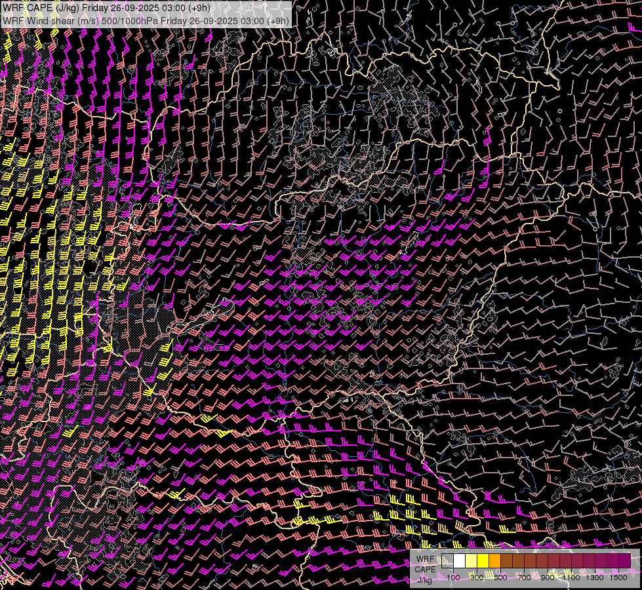Click the legend value 1500
The height and width of the screenshot is (590, 642).
point(618,578)
